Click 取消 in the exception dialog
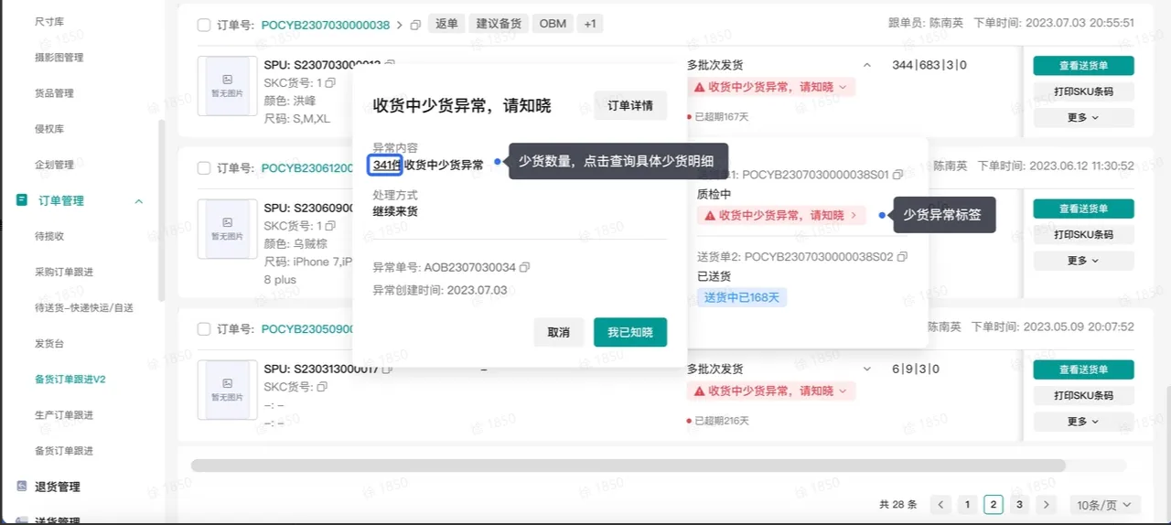The width and height of the screenshot is (1171, 525). [x=559, y=332]
